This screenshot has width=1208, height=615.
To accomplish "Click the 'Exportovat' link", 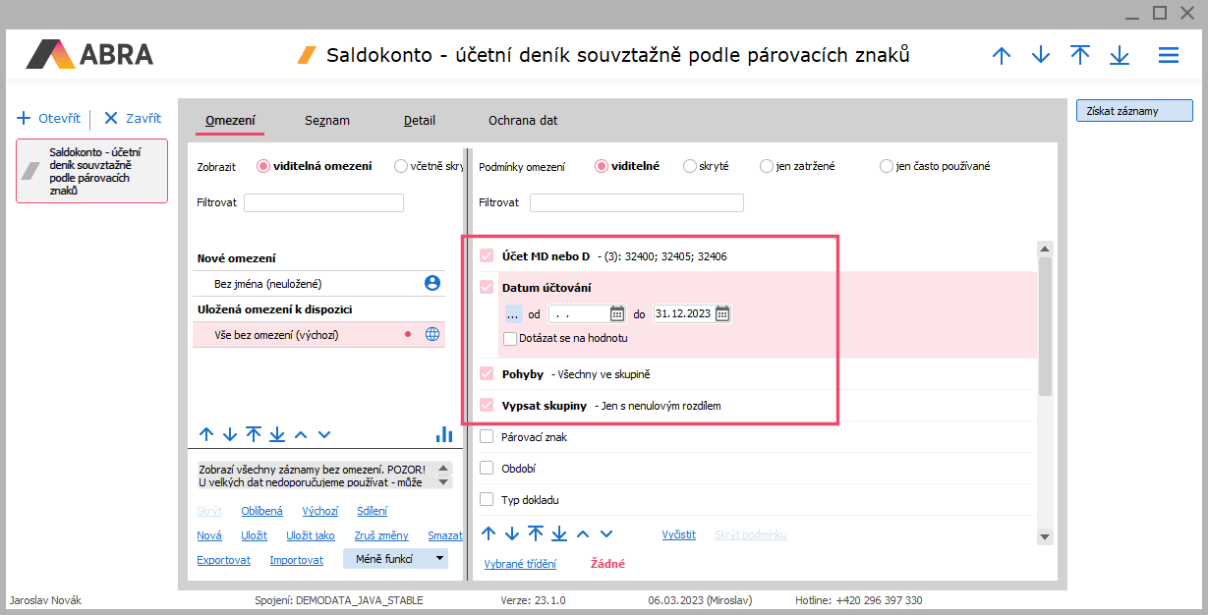I will 223,560.
